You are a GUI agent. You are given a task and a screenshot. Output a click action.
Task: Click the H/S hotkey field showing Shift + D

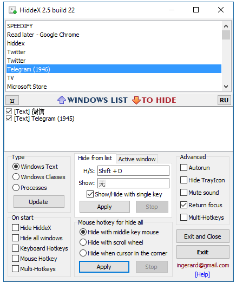(133, 171)
